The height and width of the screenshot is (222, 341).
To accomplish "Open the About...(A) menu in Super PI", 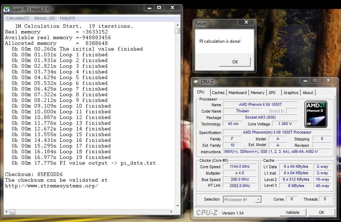I will coord(45,18).
